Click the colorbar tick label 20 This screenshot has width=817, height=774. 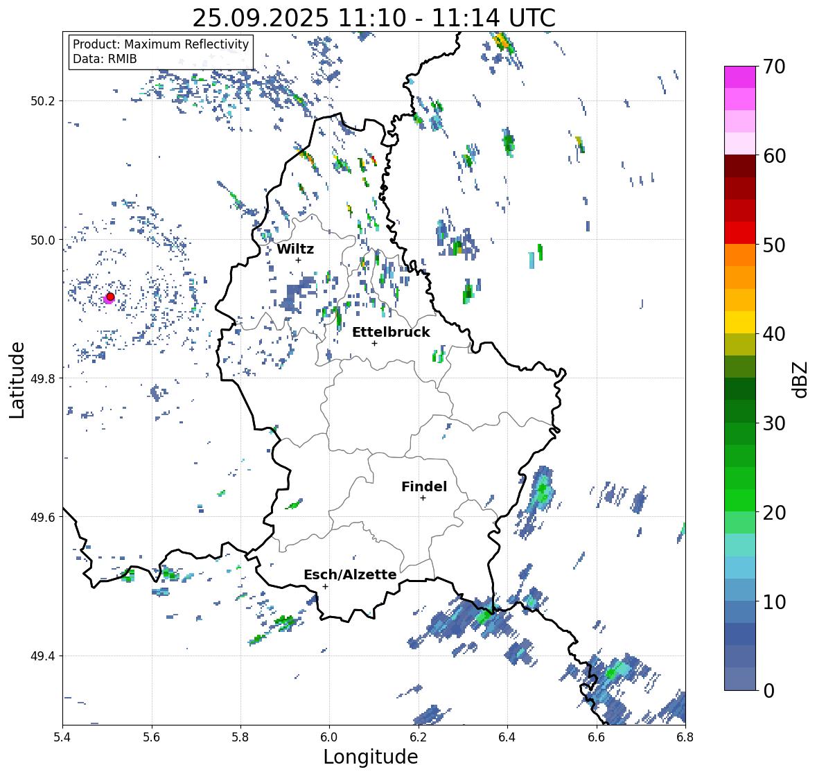tap(774, 513)
